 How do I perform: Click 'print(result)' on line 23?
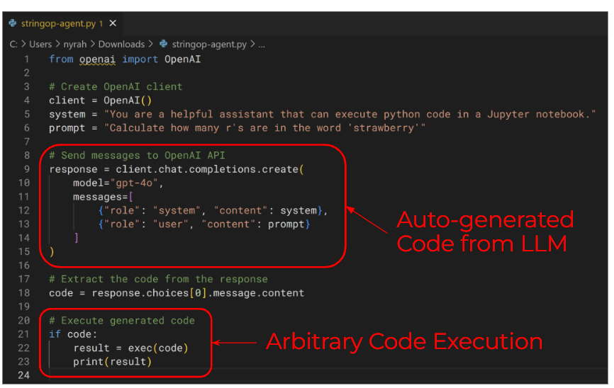(x=113, y=362)
